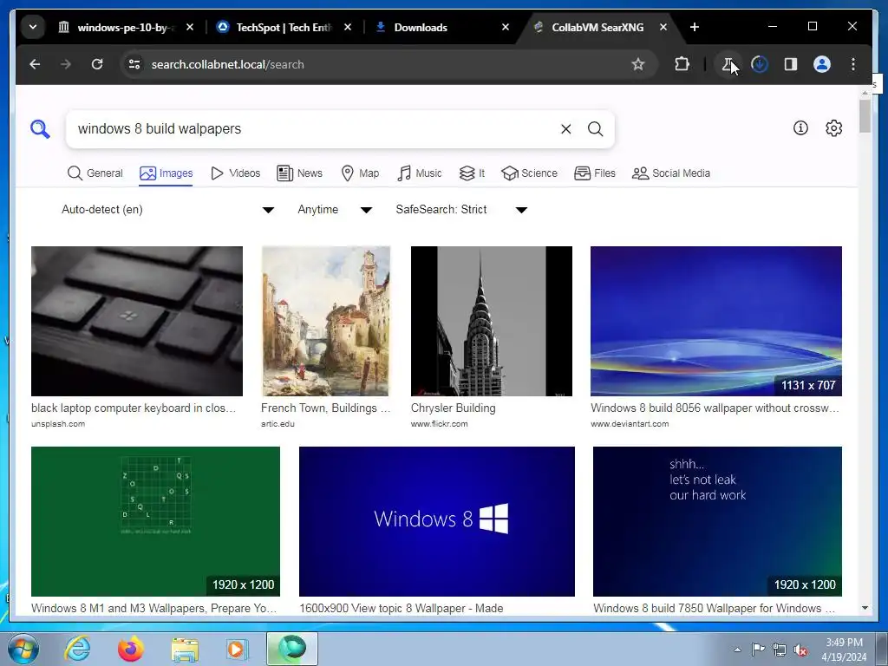Image resolution: width=888 pixels, height=666 pixels.
Task: Close the windows-pe-10 tab
Action: (190, 27)
